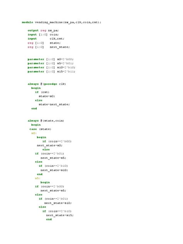Image resolution: width=183 pixels, height=244 pixels.
Task: Click 'always @(posedge clk)' statement
Action: 47,84
